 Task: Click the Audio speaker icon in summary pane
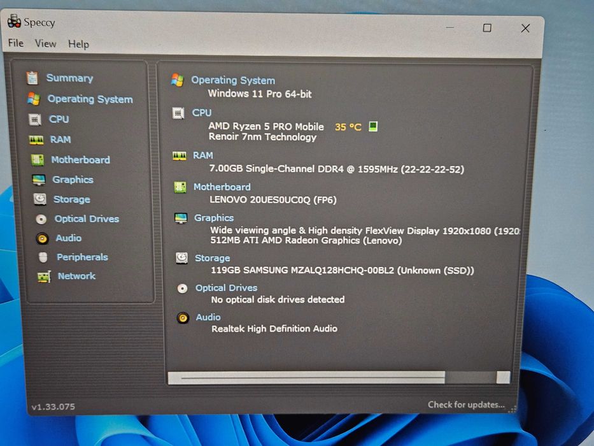(x=183, y=318)
